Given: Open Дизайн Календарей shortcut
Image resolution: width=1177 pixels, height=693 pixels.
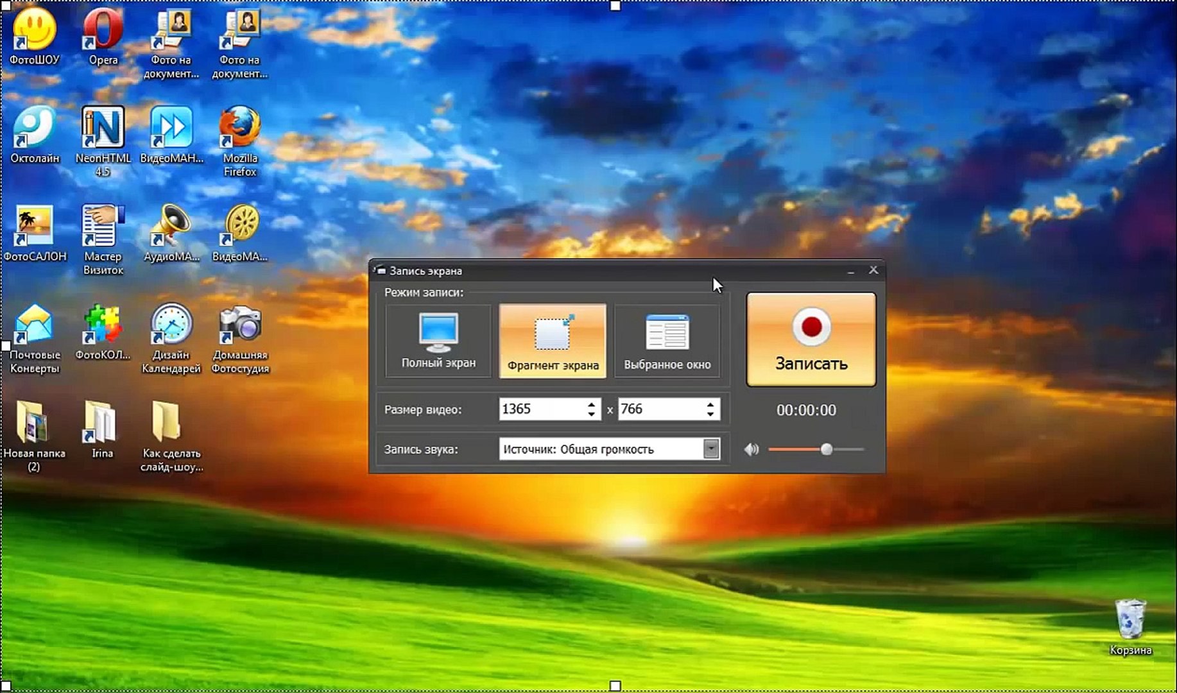Looking at the screenshot, I should [x=171, y=339].
